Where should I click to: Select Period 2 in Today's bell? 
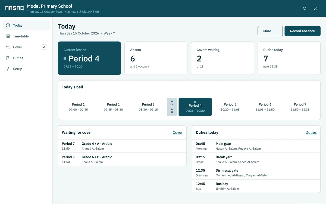[x=113, y=107]
